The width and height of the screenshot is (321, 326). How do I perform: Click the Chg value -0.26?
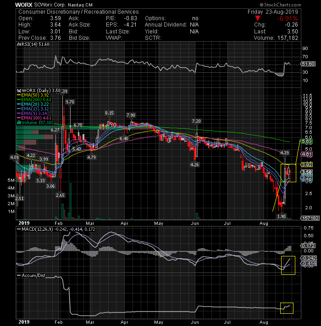pos(292,25)
